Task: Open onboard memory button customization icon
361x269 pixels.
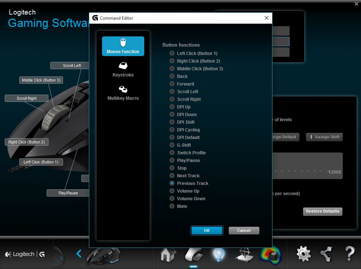Action: point(193,254)
